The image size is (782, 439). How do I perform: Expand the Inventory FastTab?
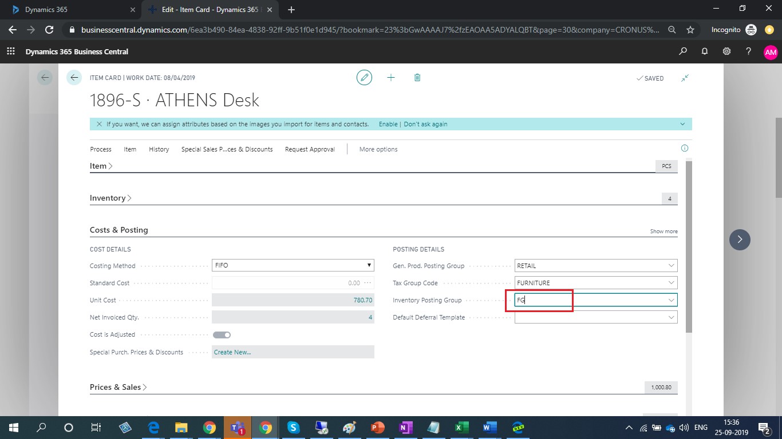coord(110,198)
